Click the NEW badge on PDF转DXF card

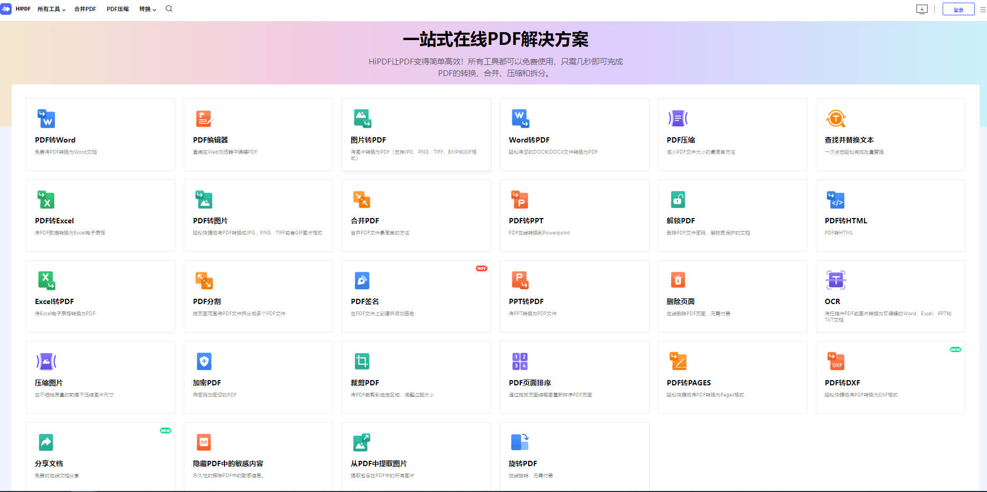pos(955,349)
